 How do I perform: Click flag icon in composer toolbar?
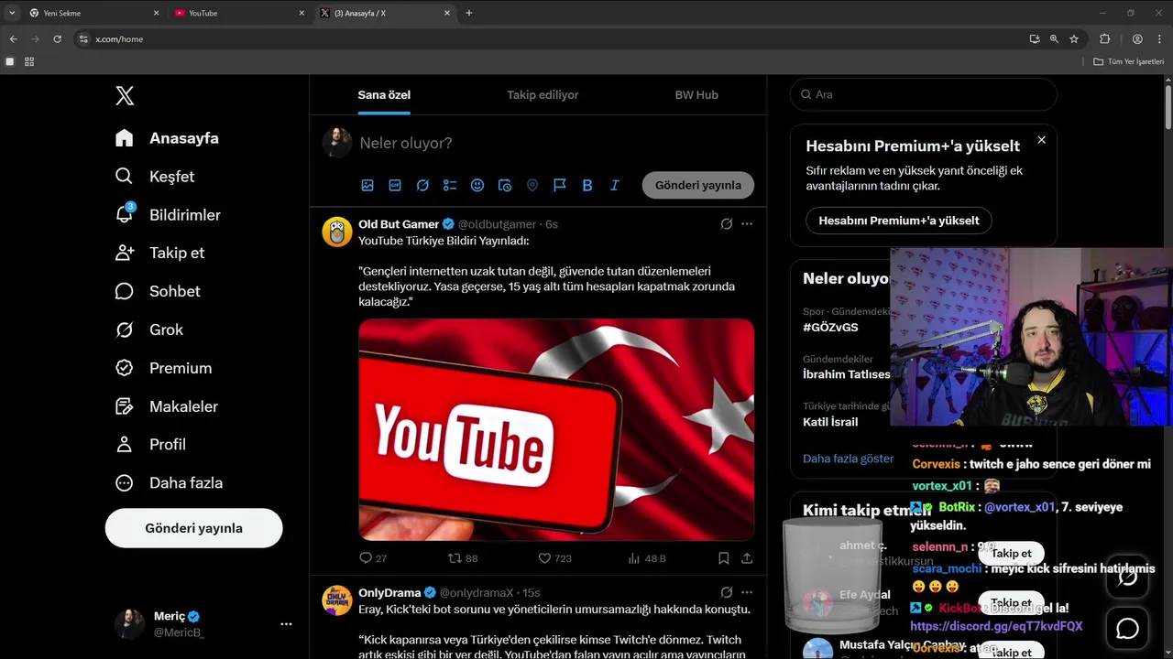pyautogui.click(x=560, y=185)
